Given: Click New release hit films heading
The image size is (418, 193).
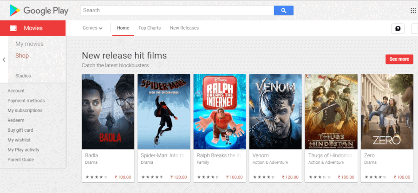Looking at the screenshot, I should click(124, 55).
